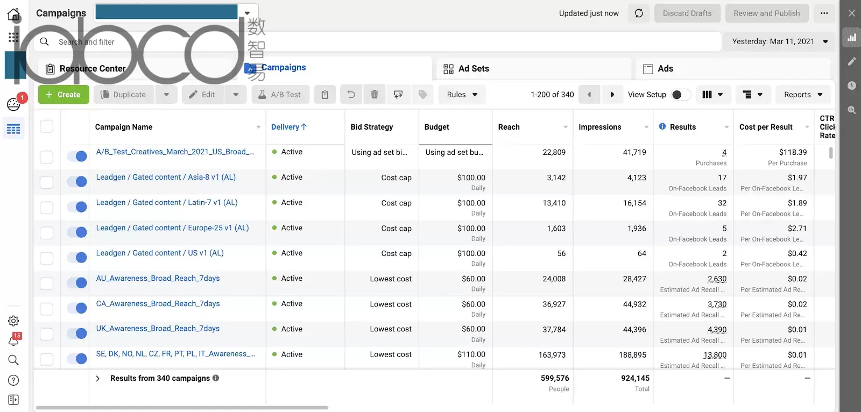
Task: Click the trash delete icon in toolbar
Action: tap(375, 95)
